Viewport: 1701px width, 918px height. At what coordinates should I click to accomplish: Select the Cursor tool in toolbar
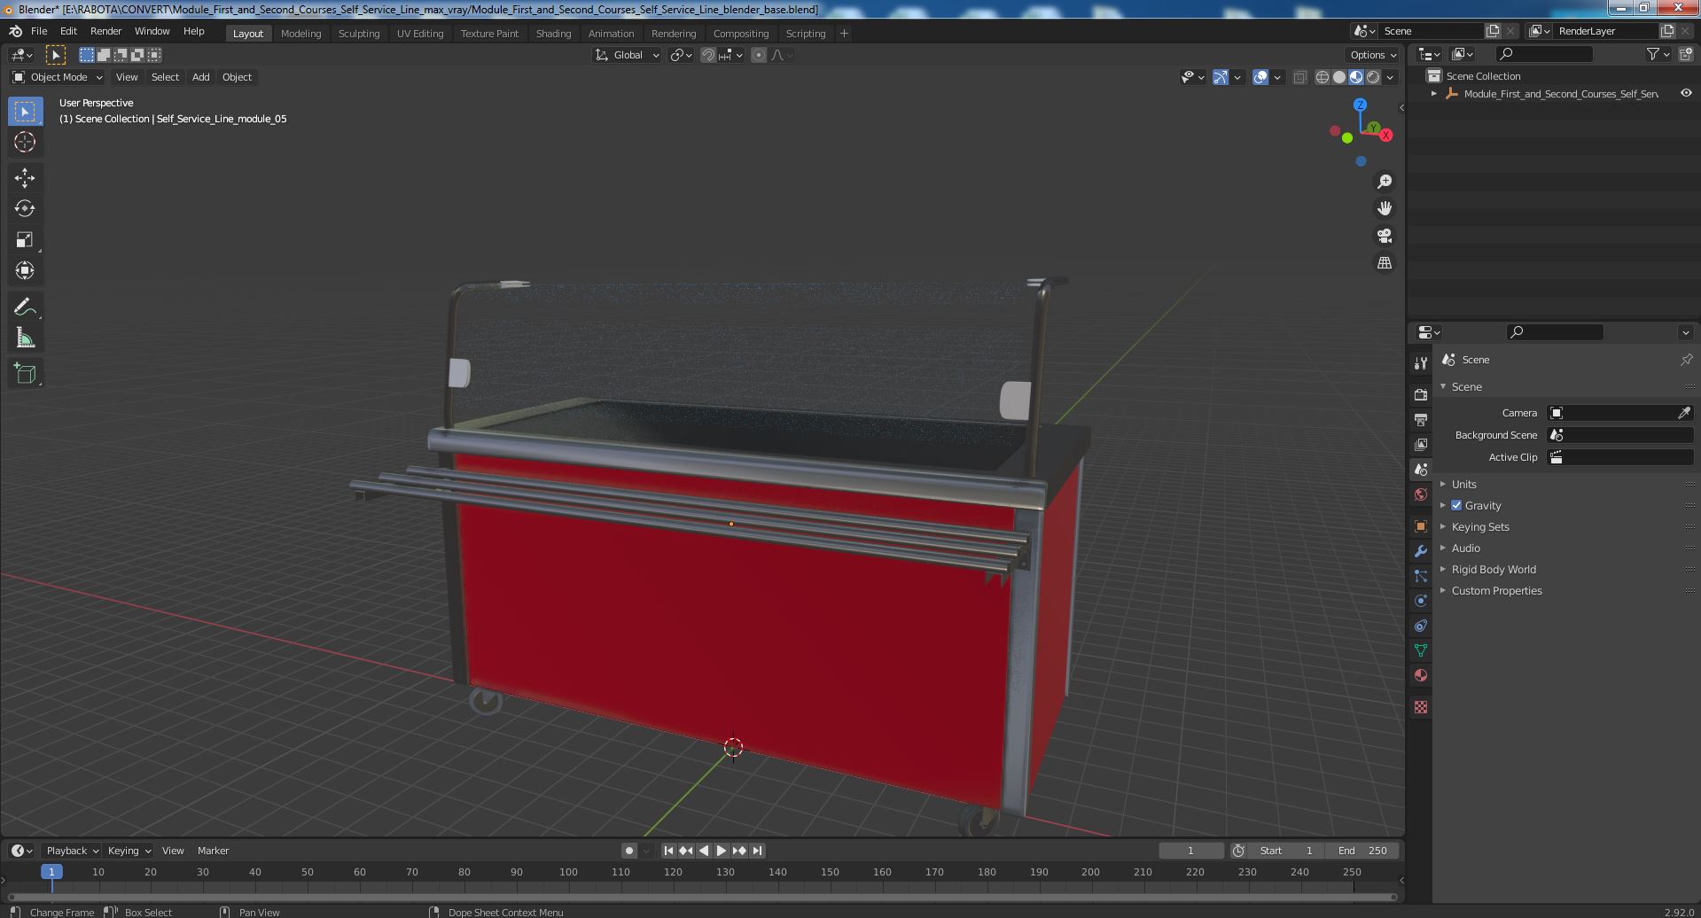click(x=25, y=142)
